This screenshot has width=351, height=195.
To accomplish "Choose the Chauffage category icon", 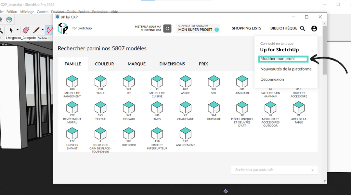I will point(185,108).
